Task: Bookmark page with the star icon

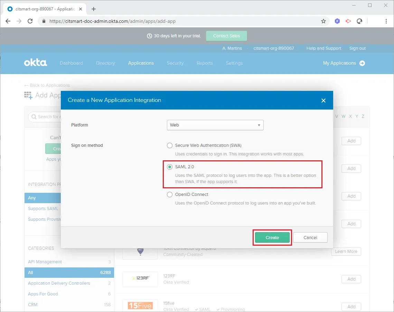Action: [323, 21]
